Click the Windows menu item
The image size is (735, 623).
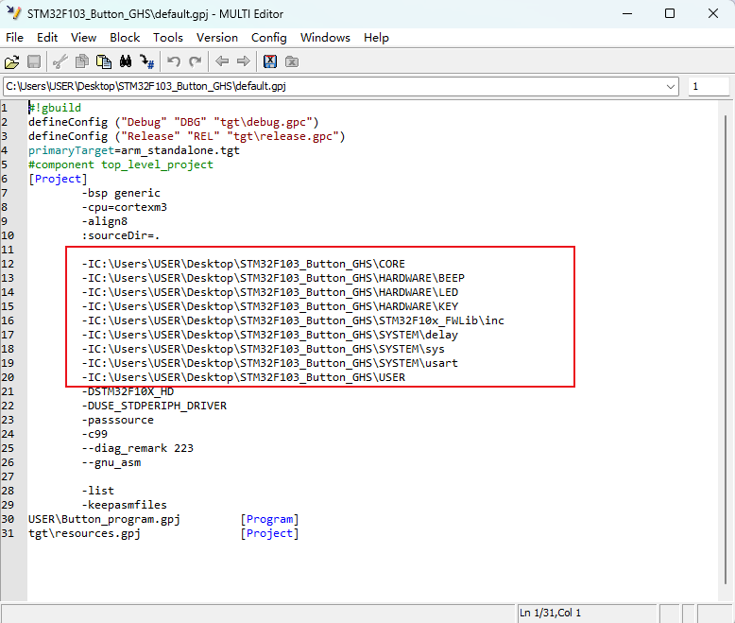click(325, 38)
